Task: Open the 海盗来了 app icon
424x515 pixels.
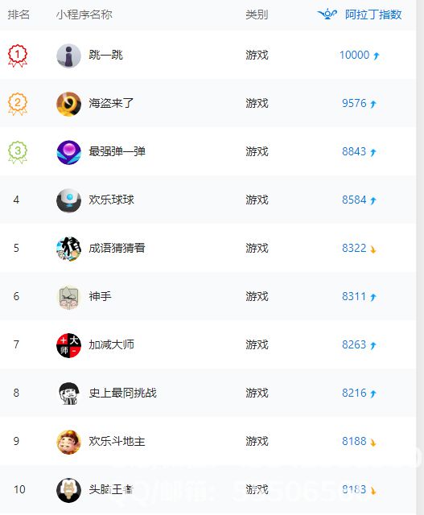Action: pyautogui.click(x=68, y=104)
